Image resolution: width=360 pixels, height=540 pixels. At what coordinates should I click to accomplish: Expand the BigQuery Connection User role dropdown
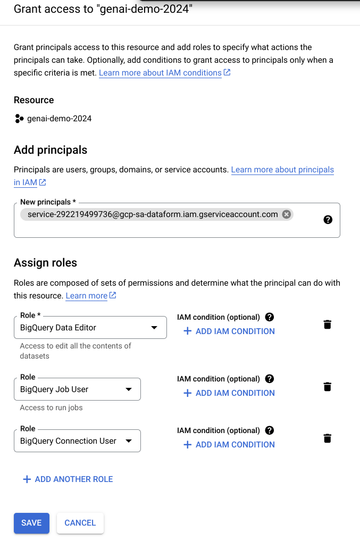[77, 441]
